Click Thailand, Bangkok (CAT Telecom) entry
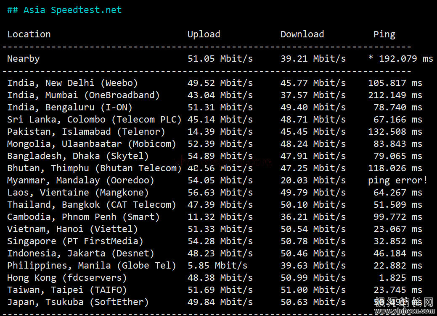The image size is (437, 316). (x=91, y=205)
